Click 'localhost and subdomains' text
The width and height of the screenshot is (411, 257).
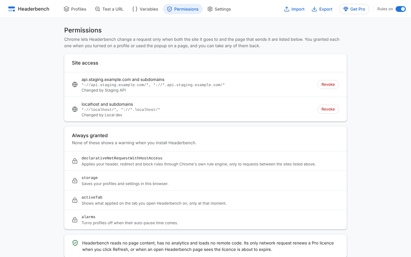click(x=107, y=104)
